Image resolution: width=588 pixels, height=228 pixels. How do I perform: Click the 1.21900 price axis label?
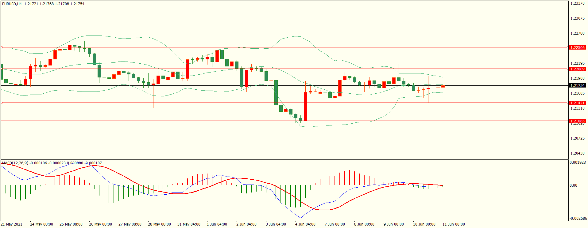point(577,78)
